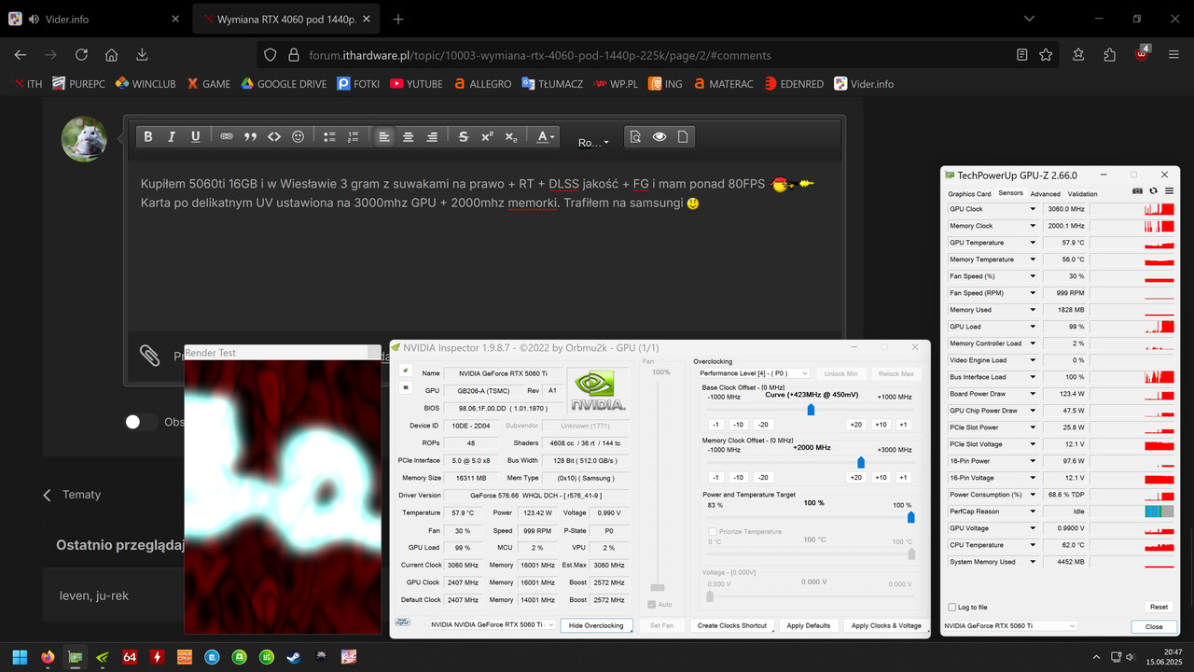Open the GPU-Z Advanced tab

tap(1045, 194)
